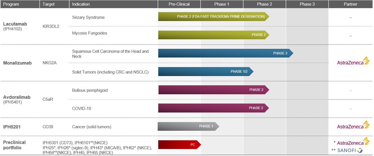
Task: Click the Partner column header
Action: 350,4
